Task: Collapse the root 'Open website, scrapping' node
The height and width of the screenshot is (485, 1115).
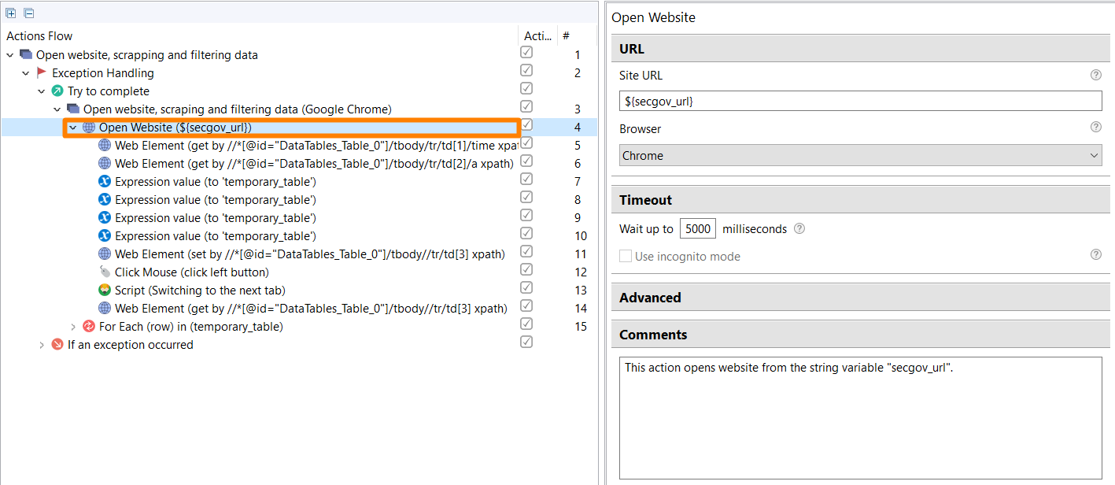Action: pos(9,55)
